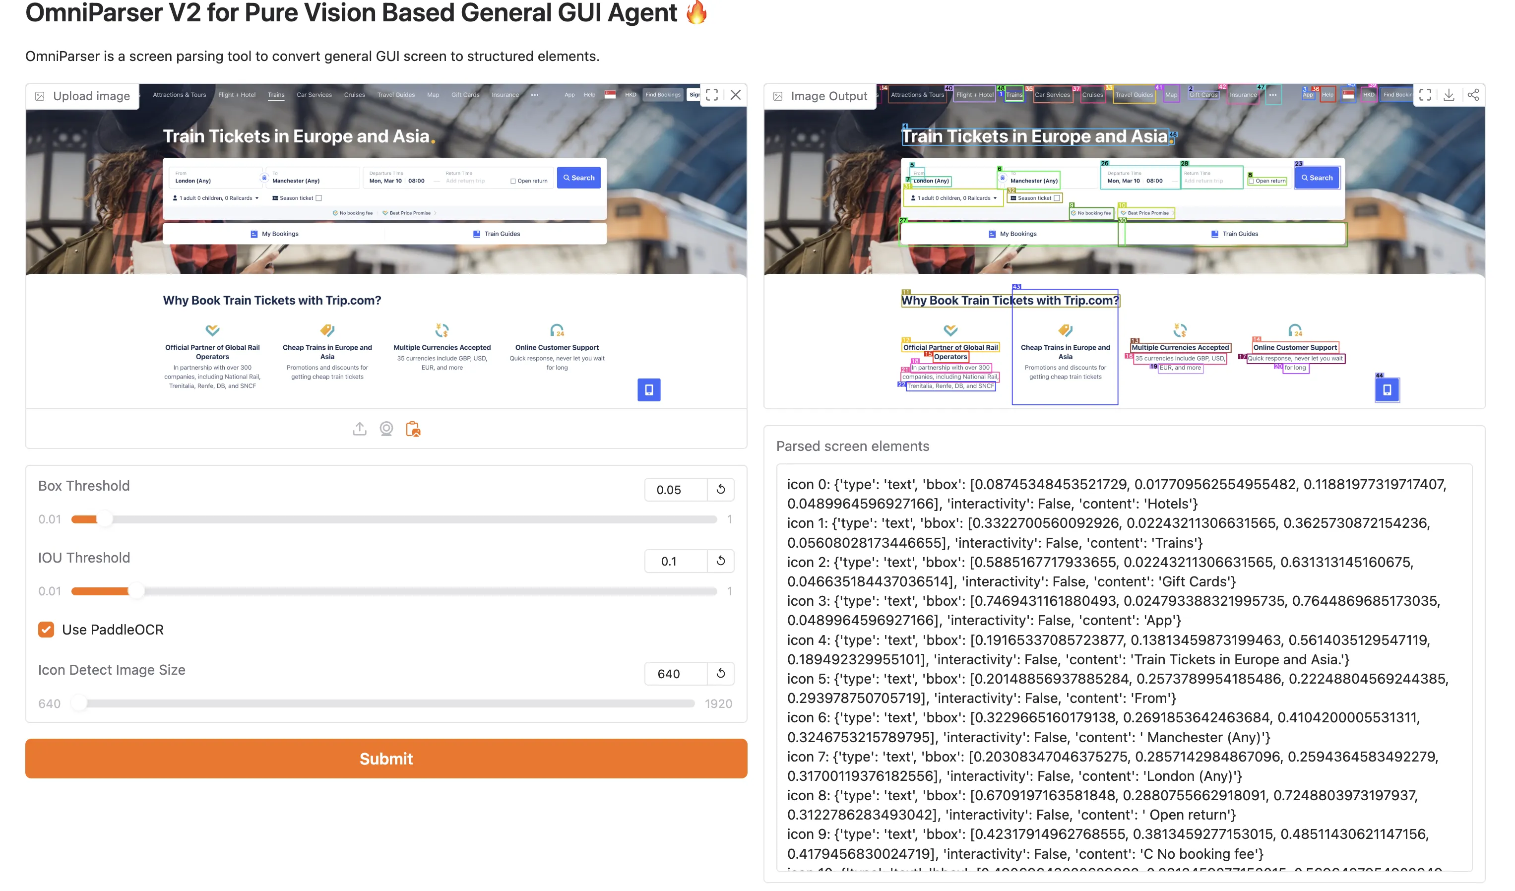Click the blue phone icon in the uploaded screenshot
The height and width of the screenshot is (891, 1515).
649,390
